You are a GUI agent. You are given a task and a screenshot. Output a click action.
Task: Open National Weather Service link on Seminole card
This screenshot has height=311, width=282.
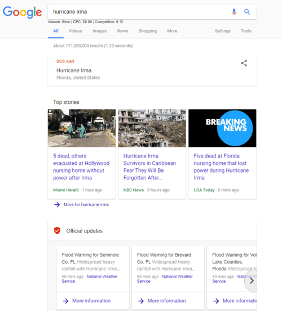coord(90,279)
